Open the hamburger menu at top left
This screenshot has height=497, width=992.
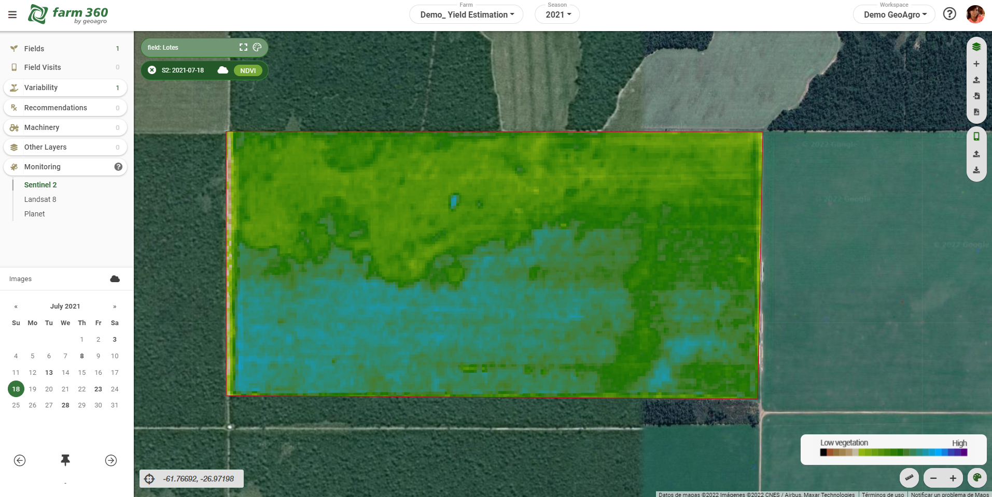click(x=12, y=14)
